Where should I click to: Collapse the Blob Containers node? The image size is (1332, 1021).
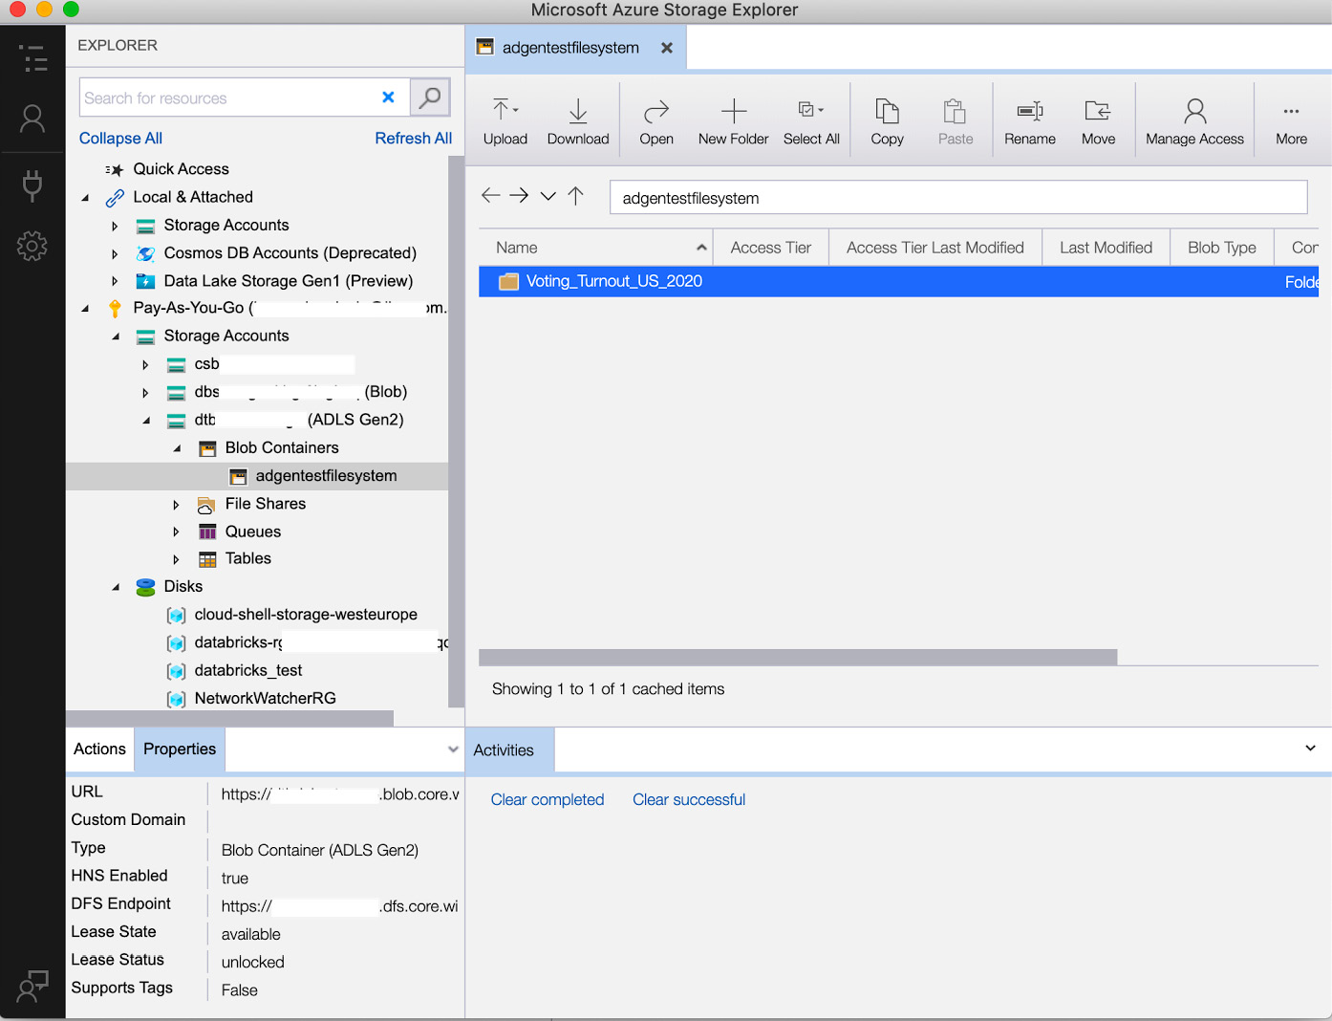pyautogui.click(x=177, y=448)
